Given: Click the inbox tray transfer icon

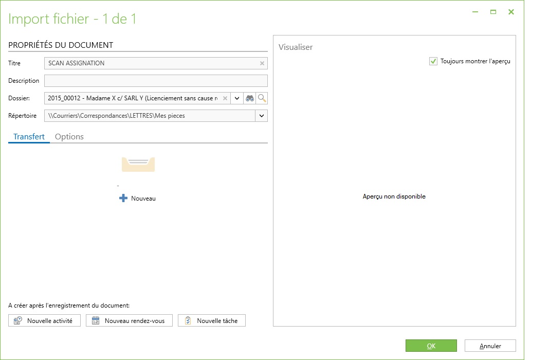Looking at the screenshot, I should 138,164.
